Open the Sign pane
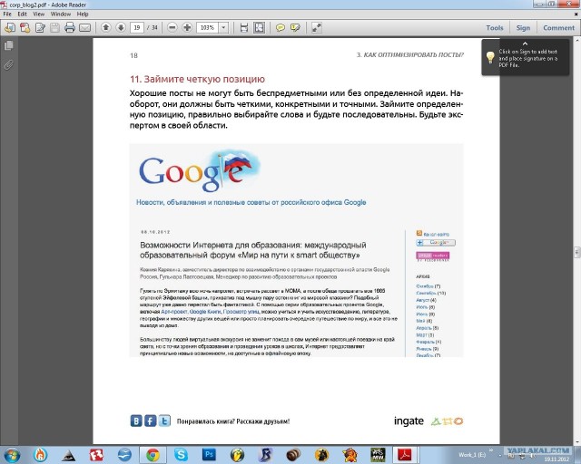 tap(523, 28)
